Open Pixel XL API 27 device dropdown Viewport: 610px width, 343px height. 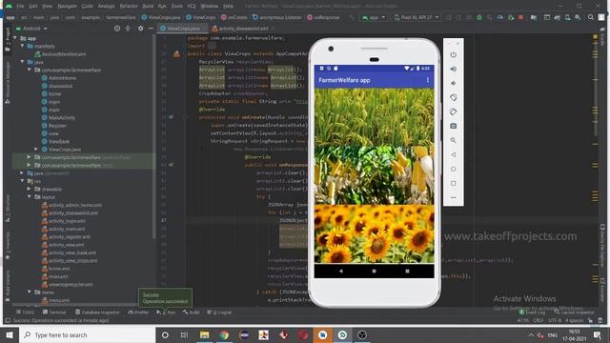[417, 17]
